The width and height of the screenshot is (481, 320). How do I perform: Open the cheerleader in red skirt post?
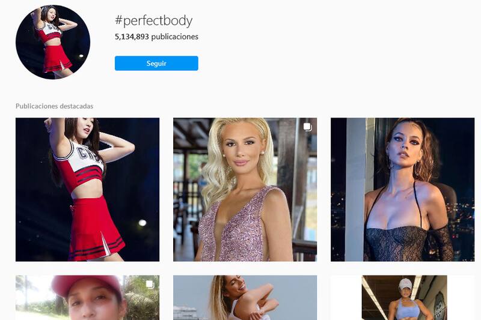(x=87, y=190)
